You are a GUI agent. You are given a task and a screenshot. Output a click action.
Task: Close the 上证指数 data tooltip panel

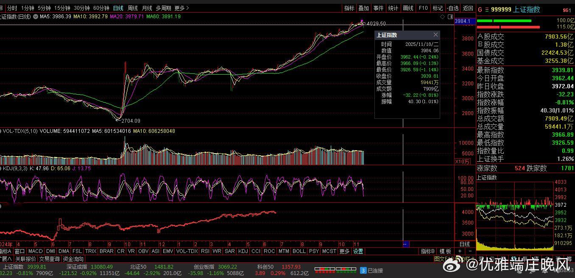click(435, 35)
